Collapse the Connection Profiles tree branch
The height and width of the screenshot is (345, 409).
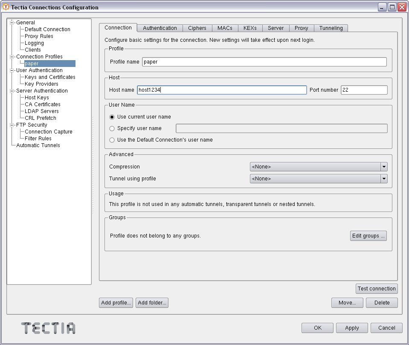coord(12,56)
